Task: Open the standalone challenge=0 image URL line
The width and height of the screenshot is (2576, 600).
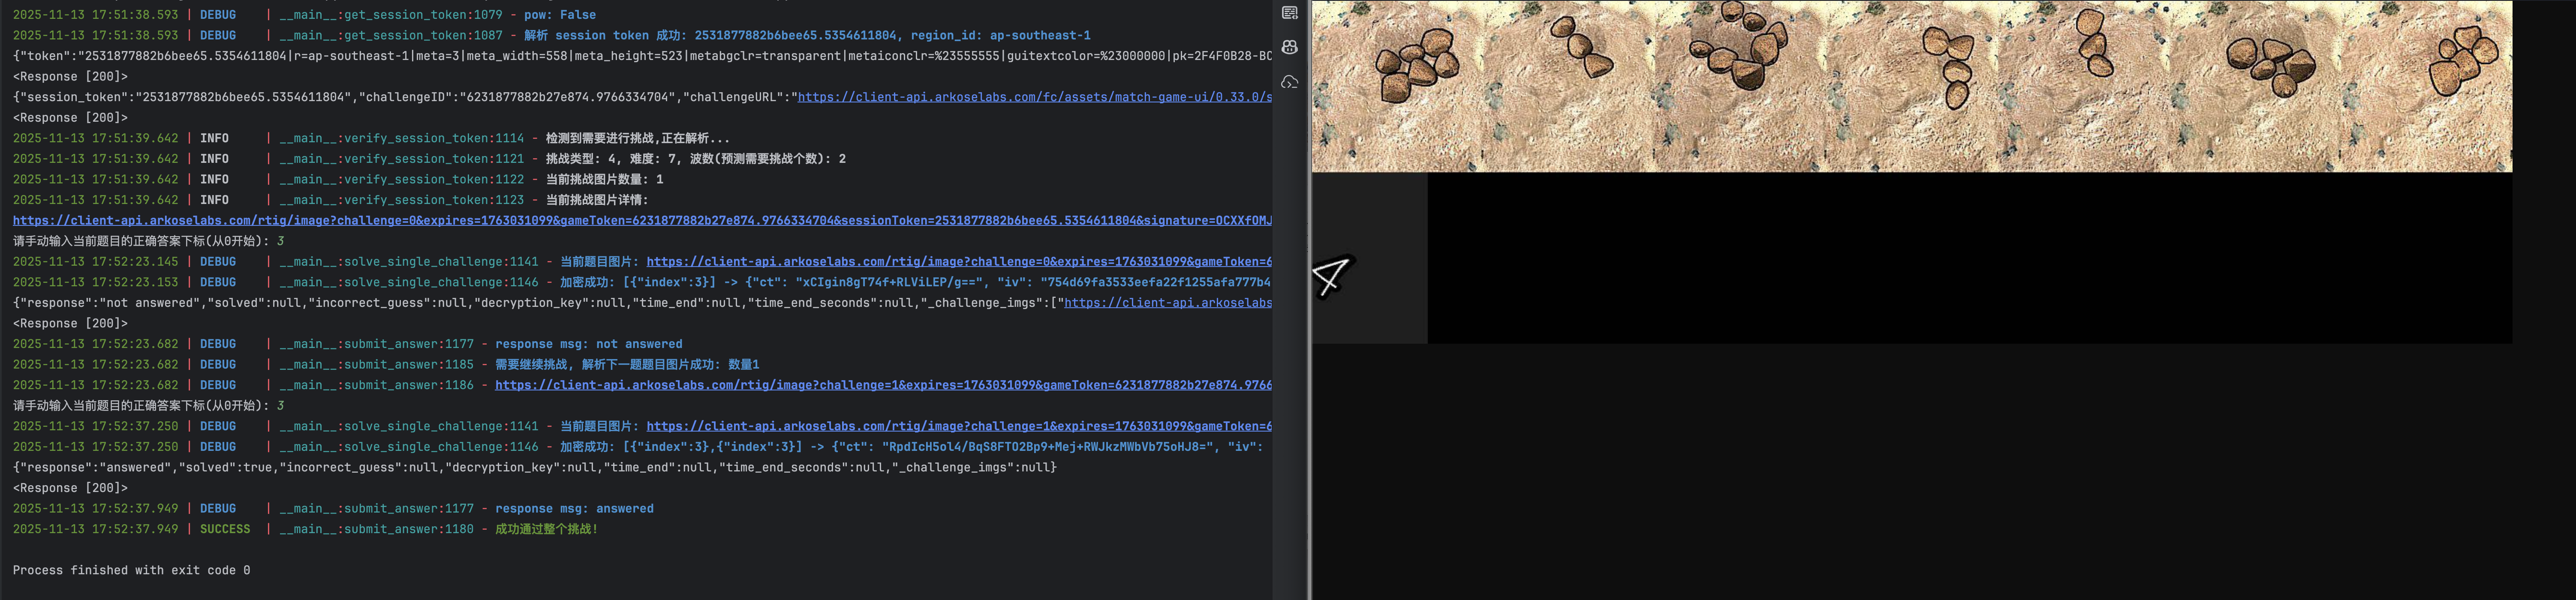Action: pyautogui.click(x=640, y=220)
